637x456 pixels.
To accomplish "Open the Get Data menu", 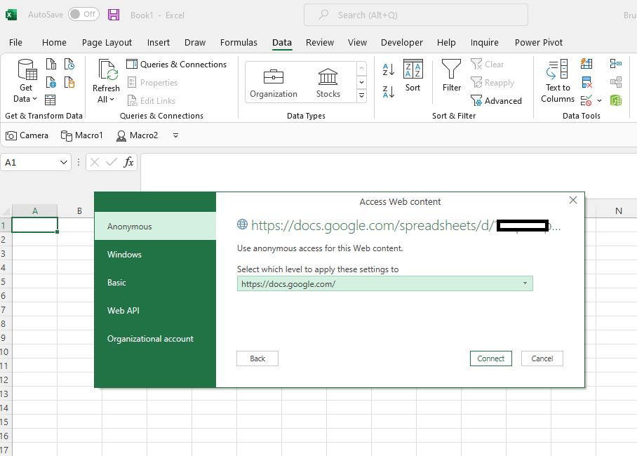I will [x=25, y=81].
